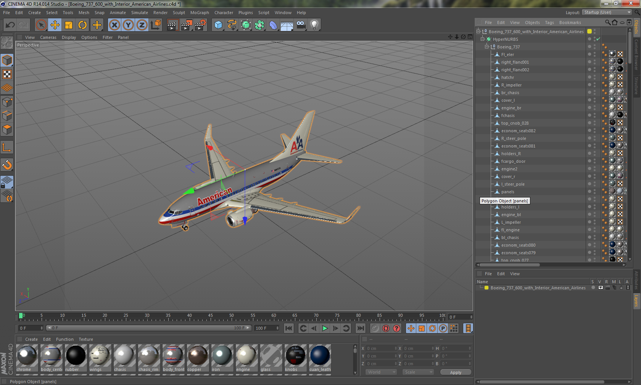The width and height of the screenshot is (641, 385).
Task: Toggle layer visibility eye in Layers panel
Action: 601,288
